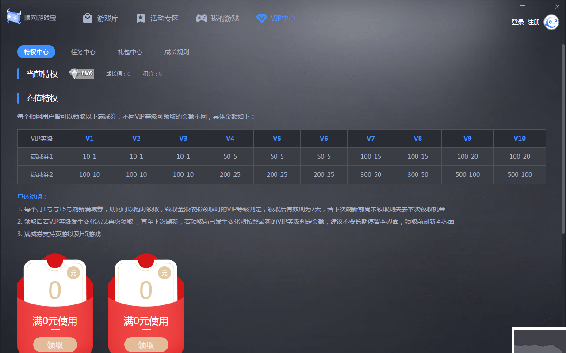566x353 pixels.
Task: Open the hamburger menu
Action: [x=523, y=7]
